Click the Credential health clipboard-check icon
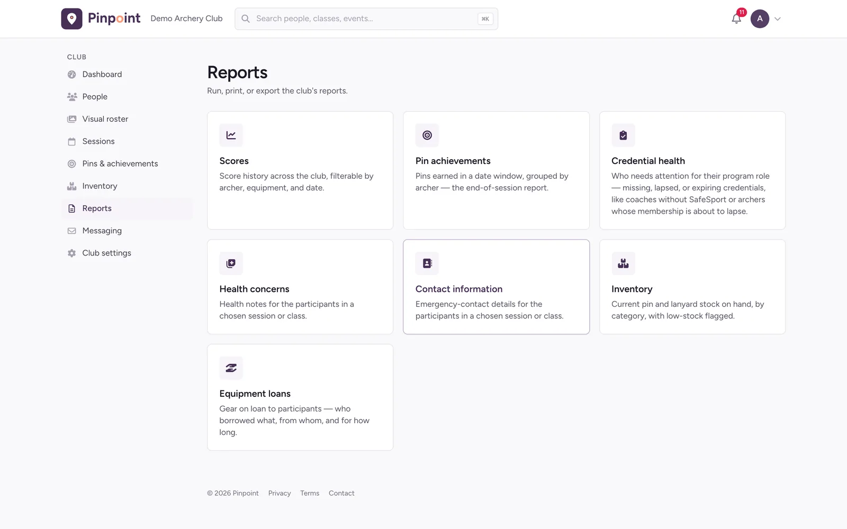 point(623,135)
